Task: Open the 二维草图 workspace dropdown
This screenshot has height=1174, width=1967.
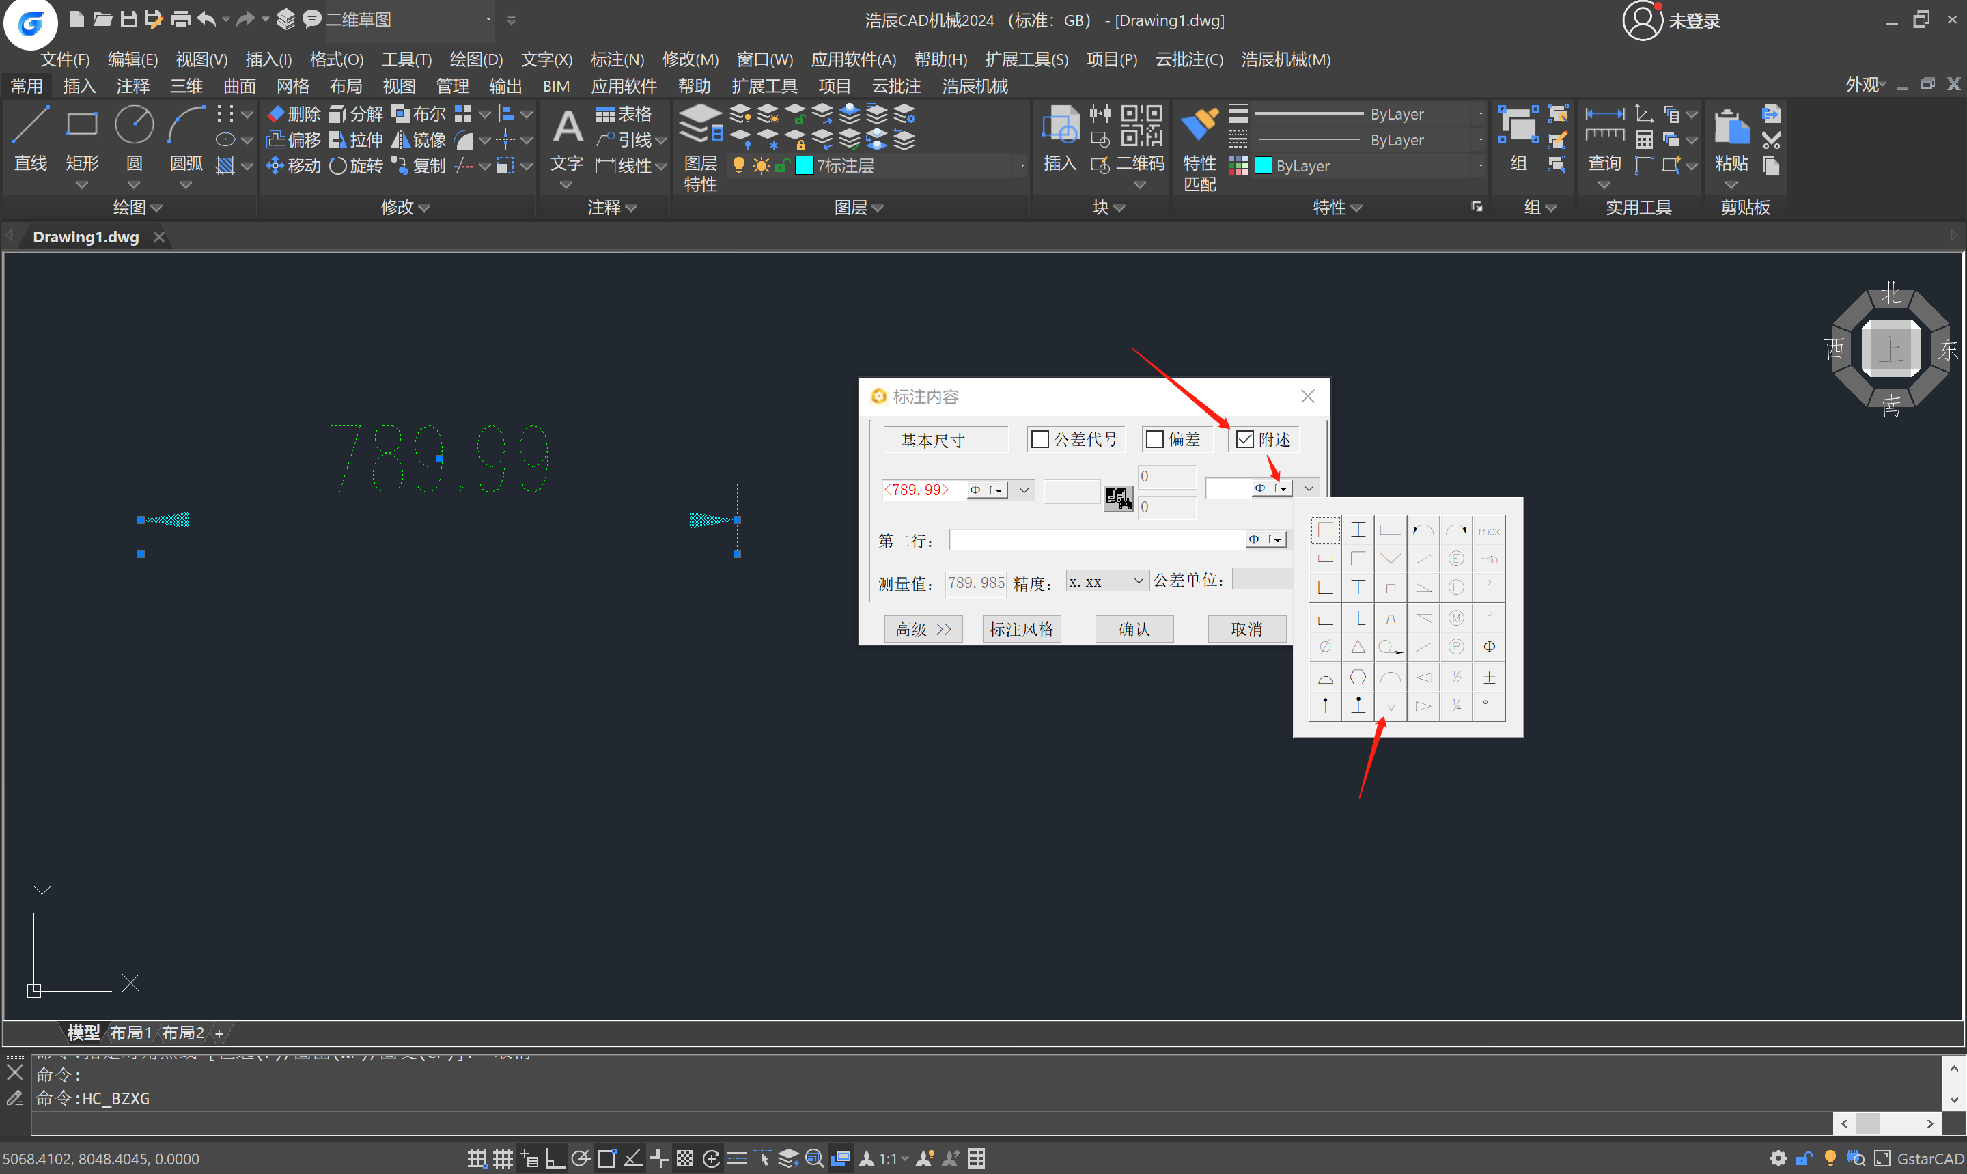Action: tap(488, 20)
